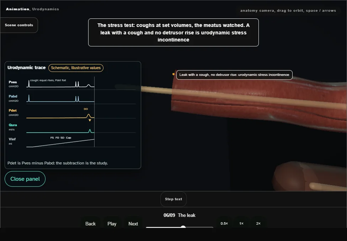Click the 'Urodynamic trace' panel title

27,68
